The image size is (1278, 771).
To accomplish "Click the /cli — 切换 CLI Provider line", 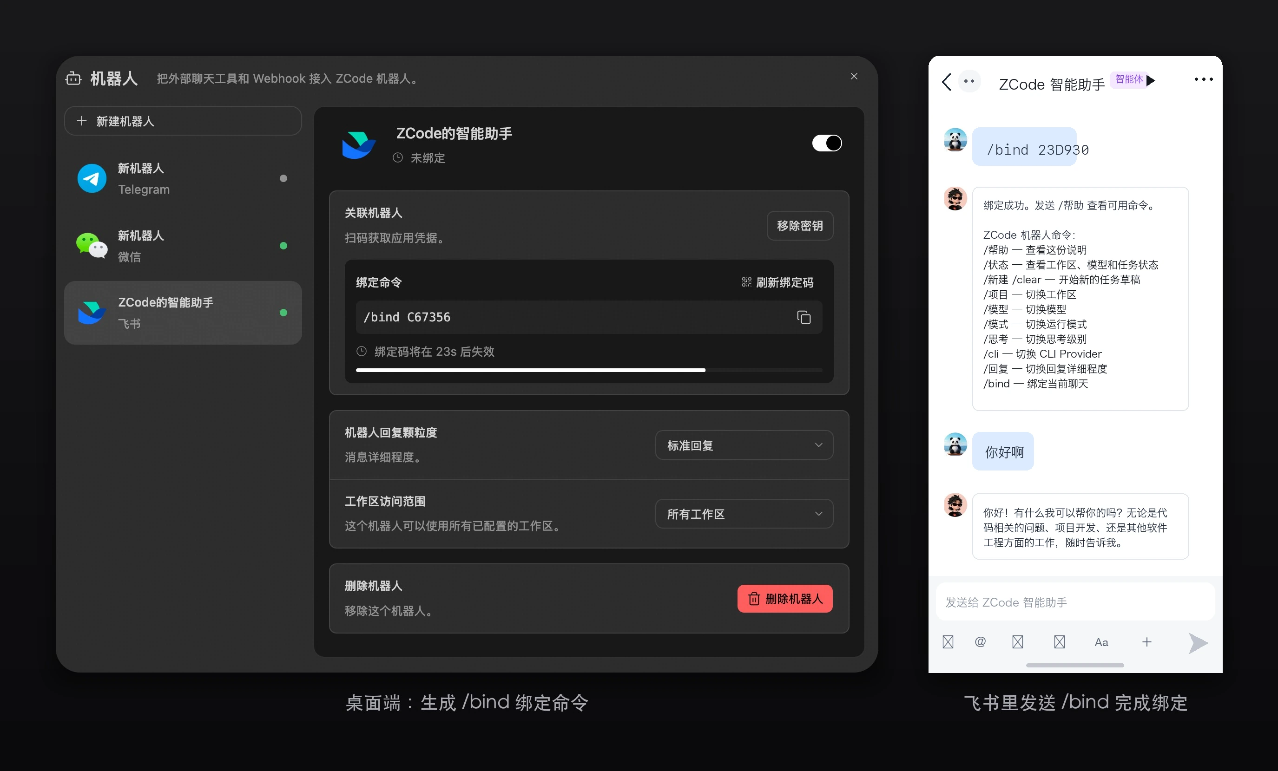I will click(x=1042, y=353).
